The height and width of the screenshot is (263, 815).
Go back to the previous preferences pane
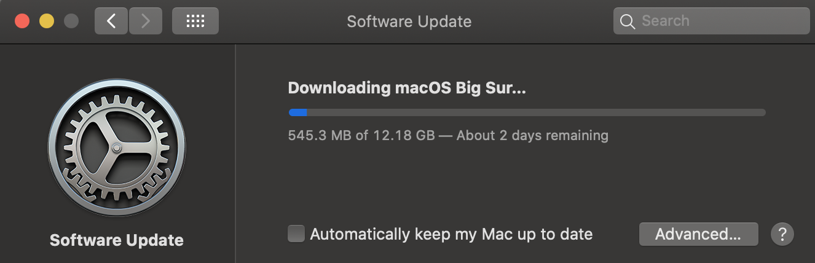[111, 21]
